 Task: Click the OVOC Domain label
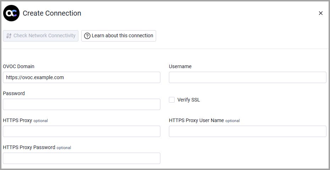18,66
